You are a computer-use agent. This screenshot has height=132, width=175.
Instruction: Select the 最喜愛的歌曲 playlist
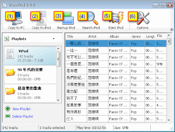pyautogui.click(x=30, y=93)
